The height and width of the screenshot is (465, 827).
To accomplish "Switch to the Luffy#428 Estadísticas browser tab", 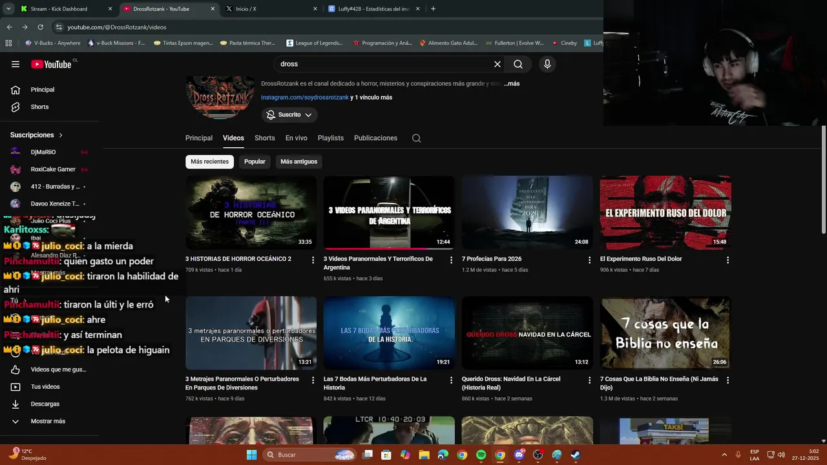I will point(375,9).
